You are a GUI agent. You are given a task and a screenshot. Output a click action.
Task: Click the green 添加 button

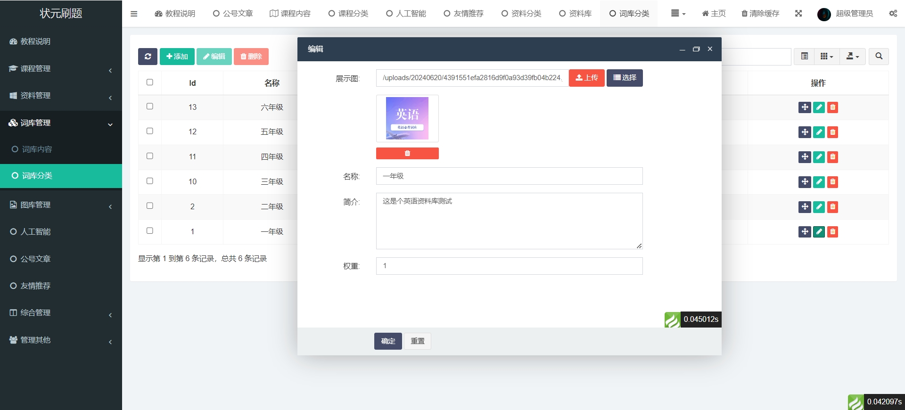coord(177,57)
